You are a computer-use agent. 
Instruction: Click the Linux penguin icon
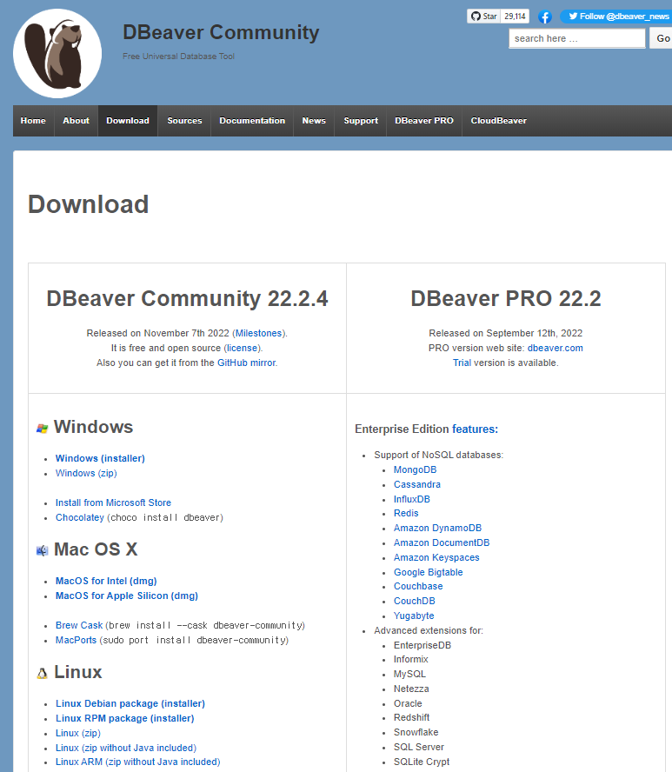point(43,673)
